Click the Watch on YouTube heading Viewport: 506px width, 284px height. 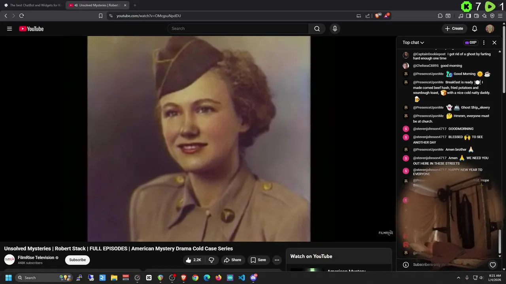tap(311, 256)
